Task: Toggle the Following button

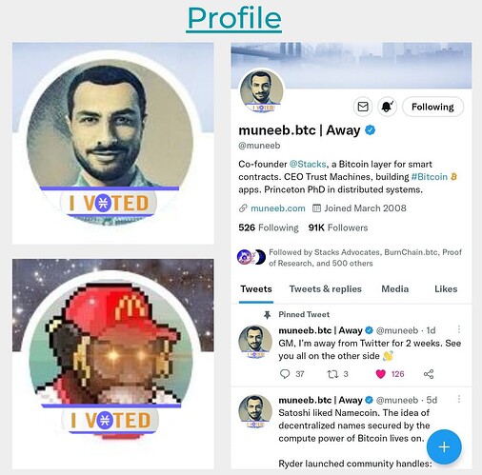Action: (432, 107)
